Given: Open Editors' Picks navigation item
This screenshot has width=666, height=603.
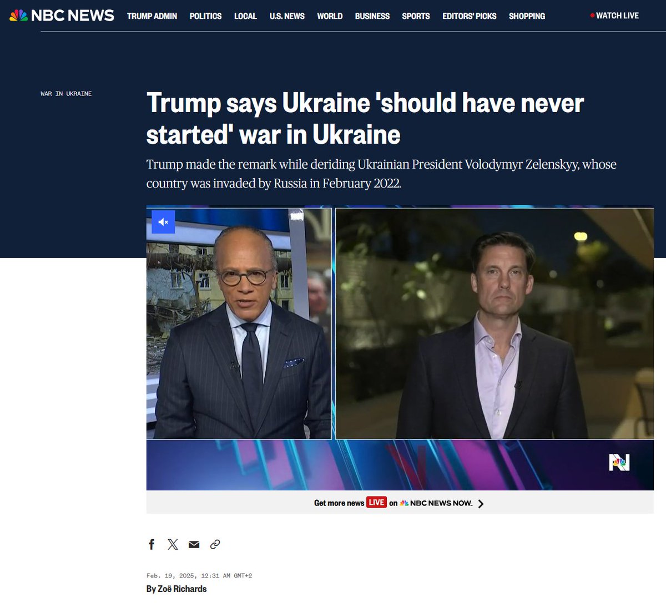Looking at the screenshot, I should [470, 16].
